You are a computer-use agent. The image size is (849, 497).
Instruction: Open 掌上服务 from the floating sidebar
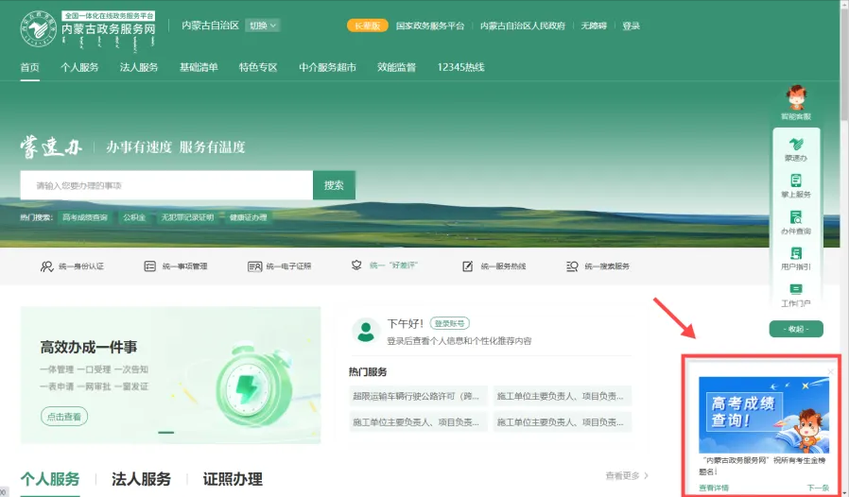coord(795,182)
